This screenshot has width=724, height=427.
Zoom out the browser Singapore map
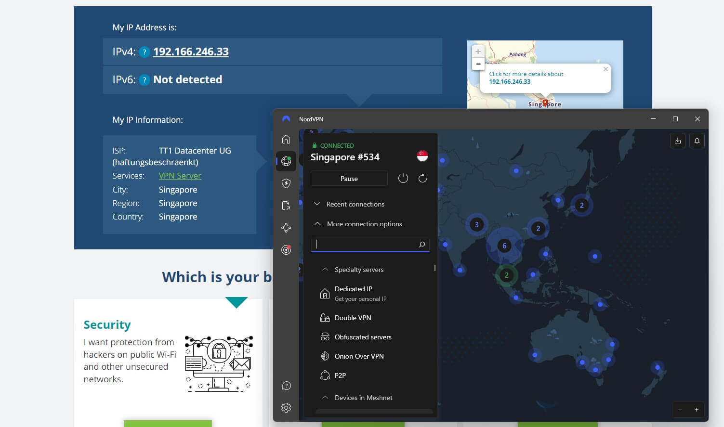(478, 64)
